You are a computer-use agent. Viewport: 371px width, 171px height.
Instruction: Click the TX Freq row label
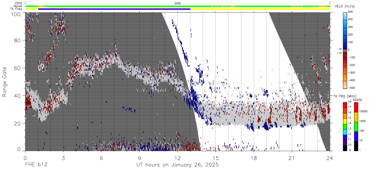click(16, 9)
